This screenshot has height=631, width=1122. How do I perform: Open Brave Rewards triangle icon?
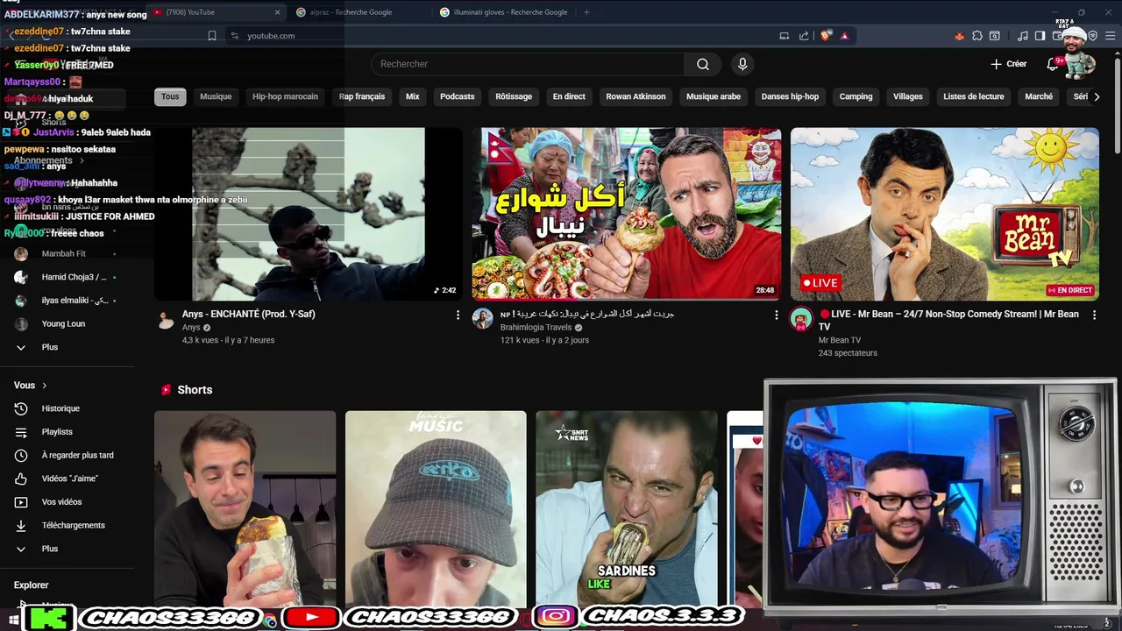844,36
